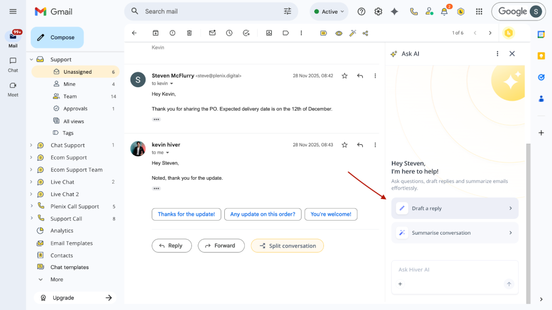Open Gmail settings gear
This screenshot has width=552, height=310.
[x=378, y=11]
